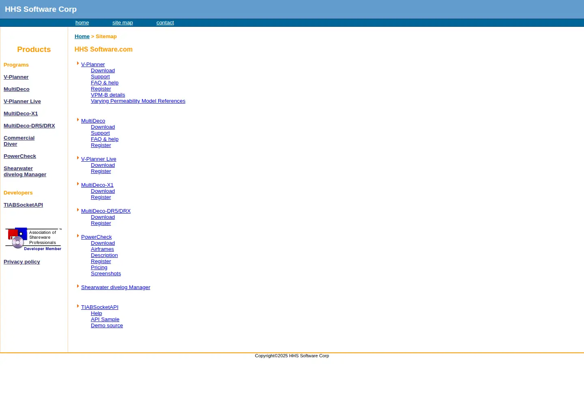Open MultiDeco-DR5/DRX in the sidebar
The width and height of the screenshot is (584, 406).
tap(29, 126)
